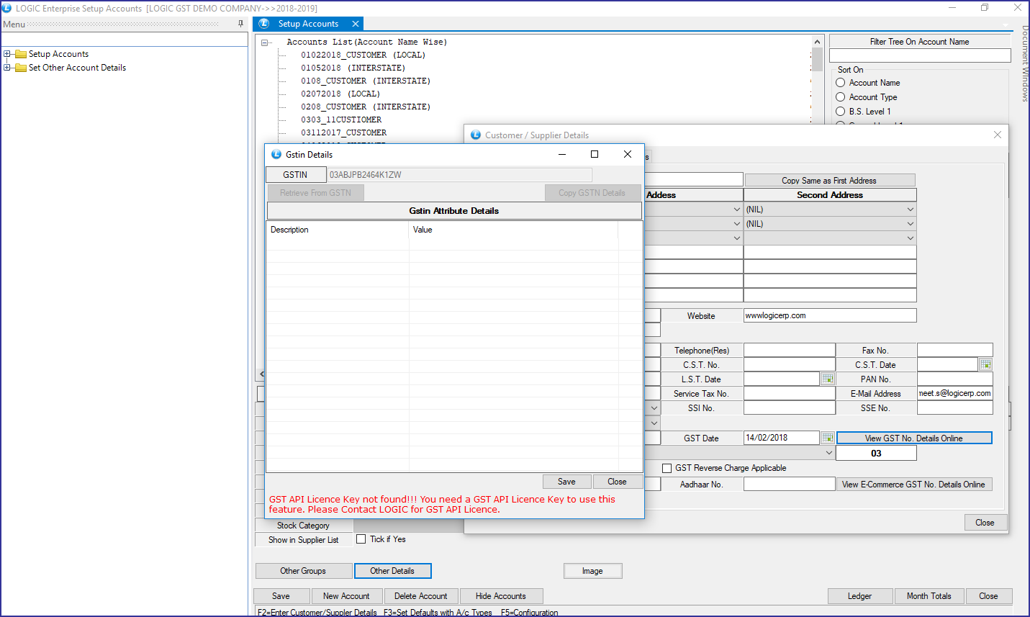Click the E-Mail Address field
1030x617 pixels.
955,393
